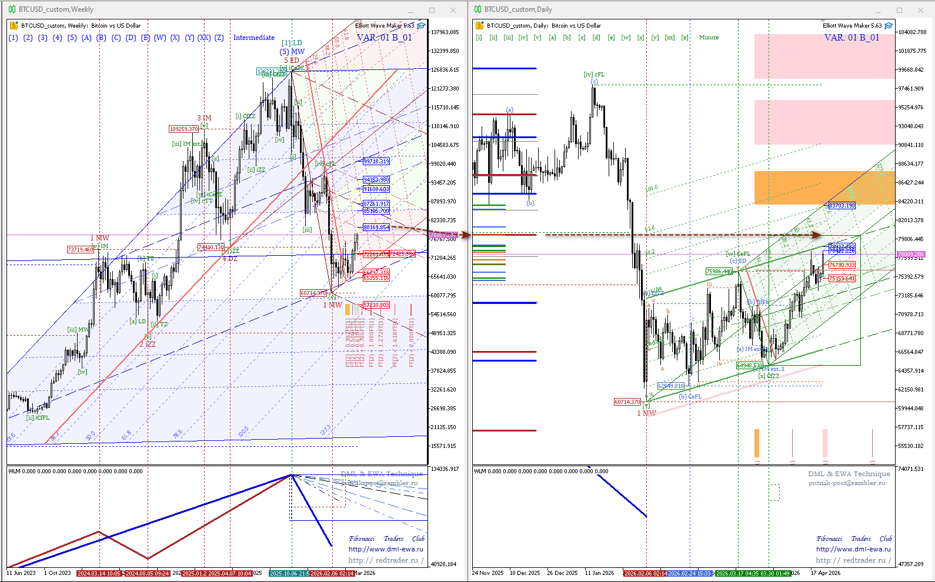Screen dimensions: 935x582
Task: Pick the [iii] wave label on Daily chart
Action: click(508, 38)
